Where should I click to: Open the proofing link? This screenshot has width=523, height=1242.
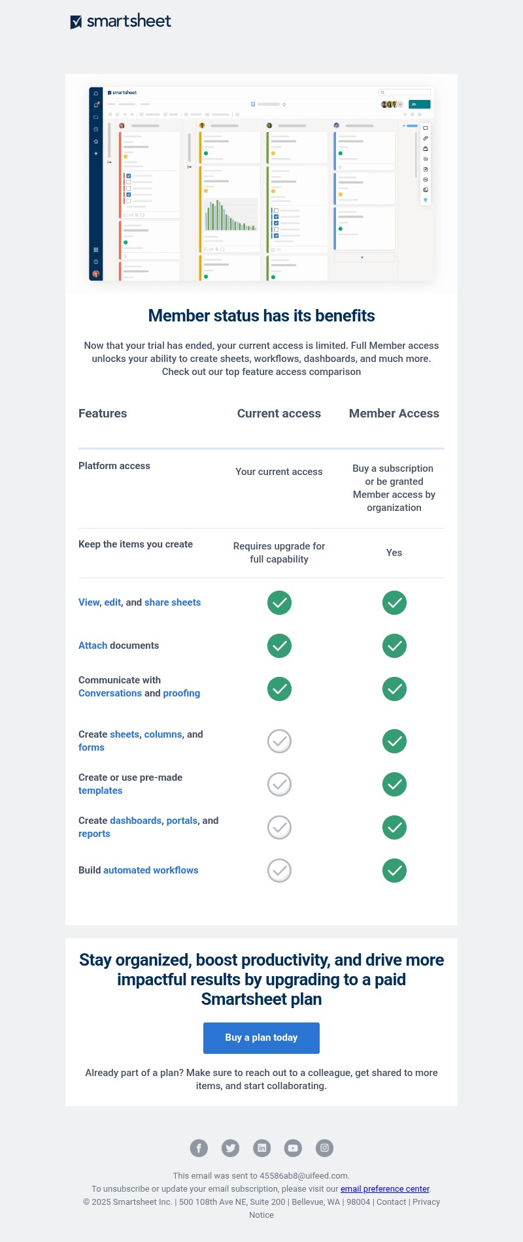click(x=181, y=693)
